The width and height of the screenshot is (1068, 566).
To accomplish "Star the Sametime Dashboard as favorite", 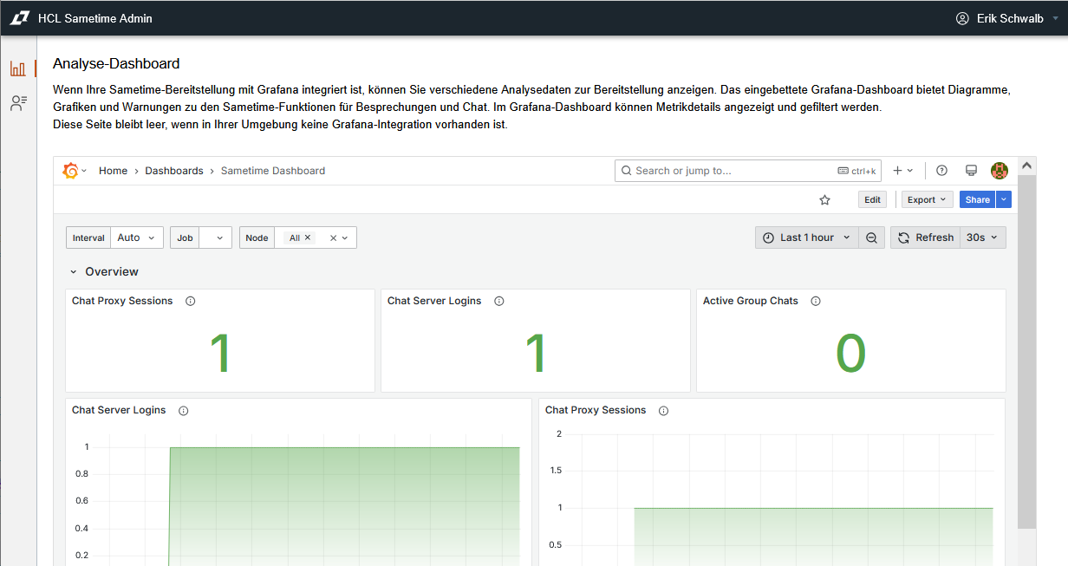I will coord(824,199).
